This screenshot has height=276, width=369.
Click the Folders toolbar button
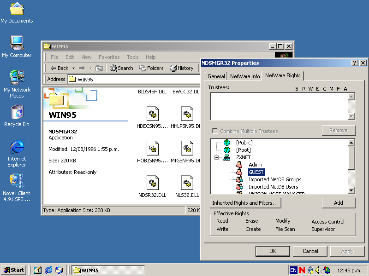(151, 68)
